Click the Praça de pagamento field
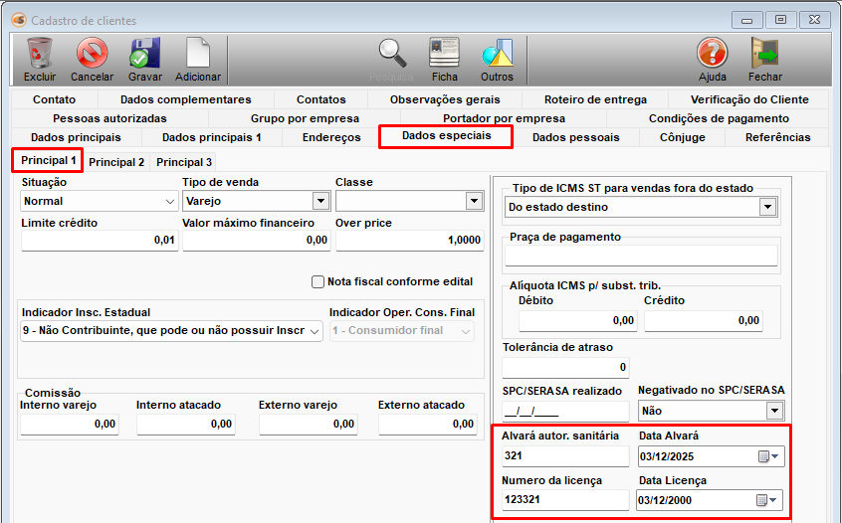Viewport: 842px width, 523px height. 641,256
